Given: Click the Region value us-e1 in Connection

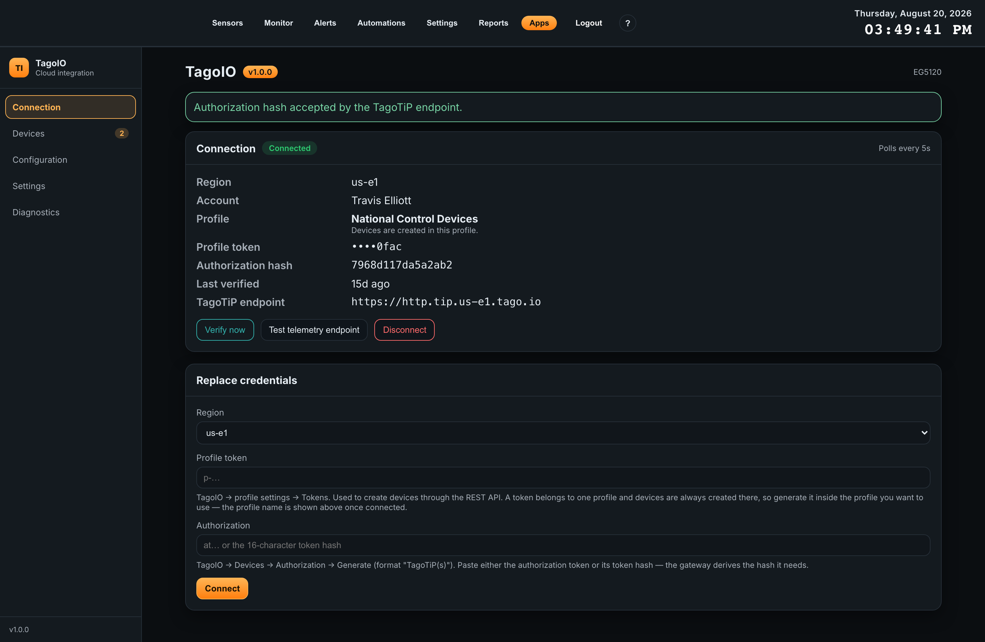Looking at the screenshot, I should click(x=365, y=182).
